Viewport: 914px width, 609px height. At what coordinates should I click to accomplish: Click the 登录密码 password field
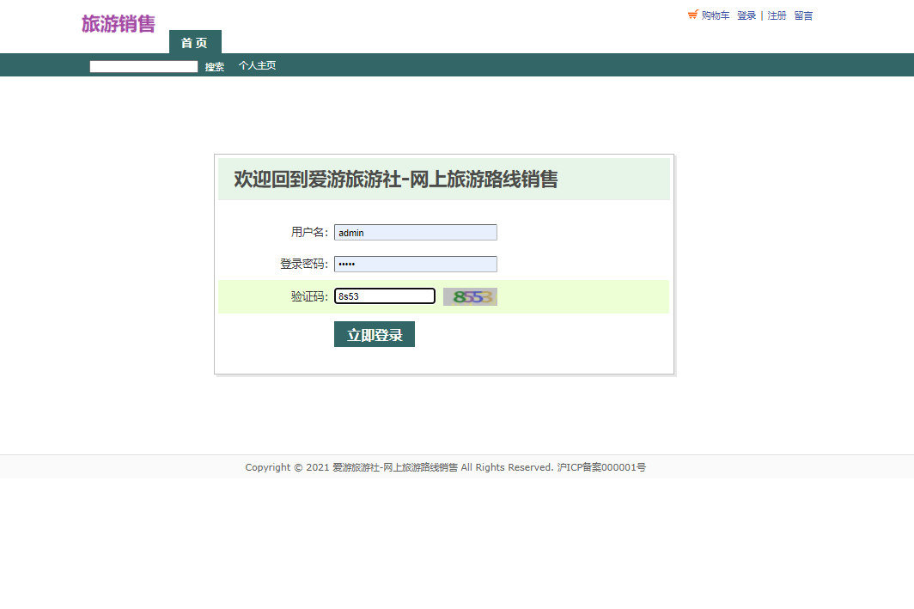click(x=415, y=264)
